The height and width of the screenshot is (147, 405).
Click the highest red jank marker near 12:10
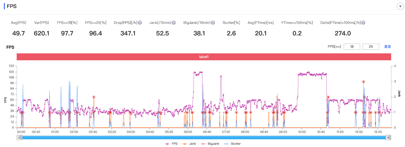[x=363, y=82]
